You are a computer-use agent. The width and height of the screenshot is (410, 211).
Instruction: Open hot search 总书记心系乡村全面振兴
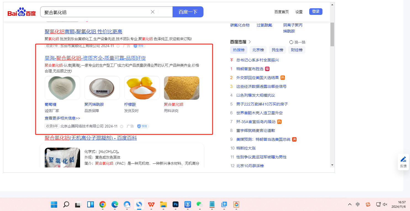[258, 60]
